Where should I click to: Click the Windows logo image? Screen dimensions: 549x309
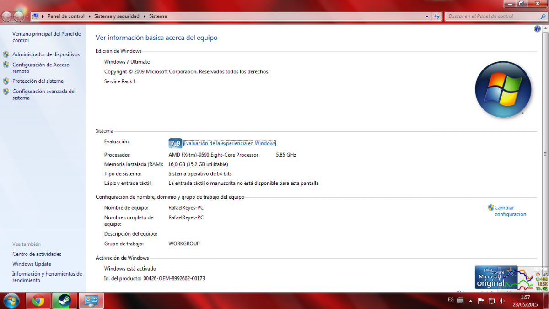[x=503, y=89]
